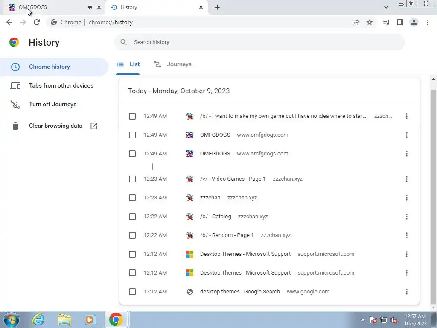Open actions menu for /b/ - Catalog entry
Image resolution: width=437 pixels, height=328 pixels.
tap(407, 217)
